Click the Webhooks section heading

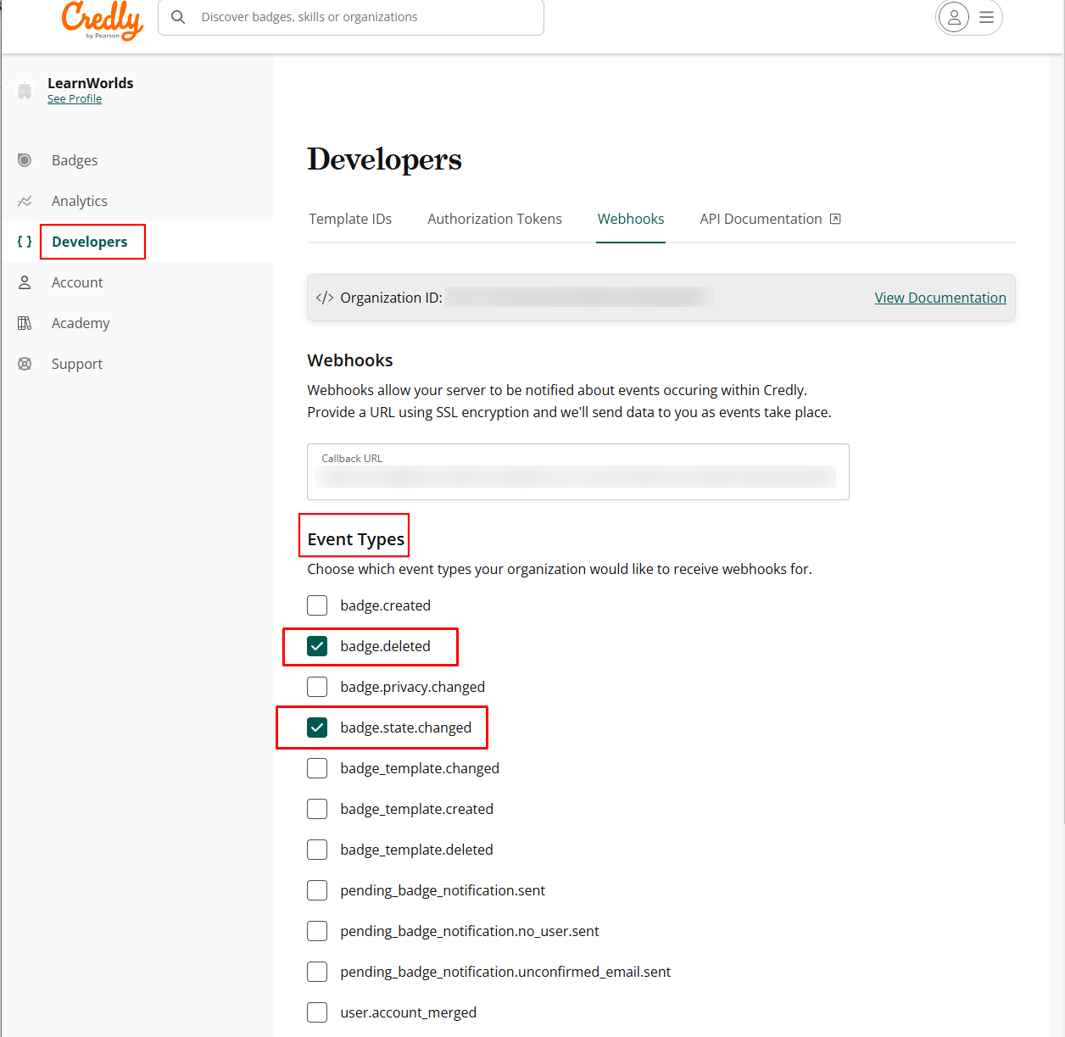pyautogui.click(x=350, y=360)
